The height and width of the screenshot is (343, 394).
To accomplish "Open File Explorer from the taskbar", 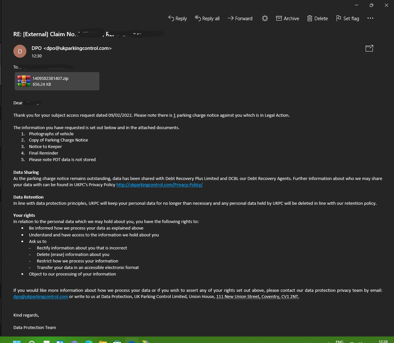I will (103, 341).
